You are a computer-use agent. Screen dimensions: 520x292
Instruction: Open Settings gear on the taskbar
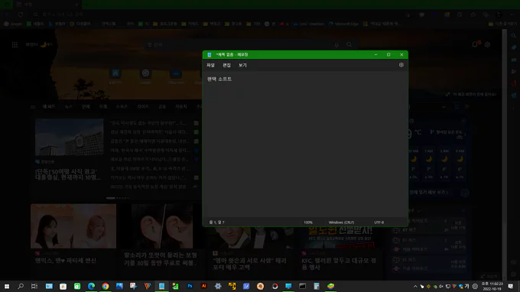click(x=218, y=286)
